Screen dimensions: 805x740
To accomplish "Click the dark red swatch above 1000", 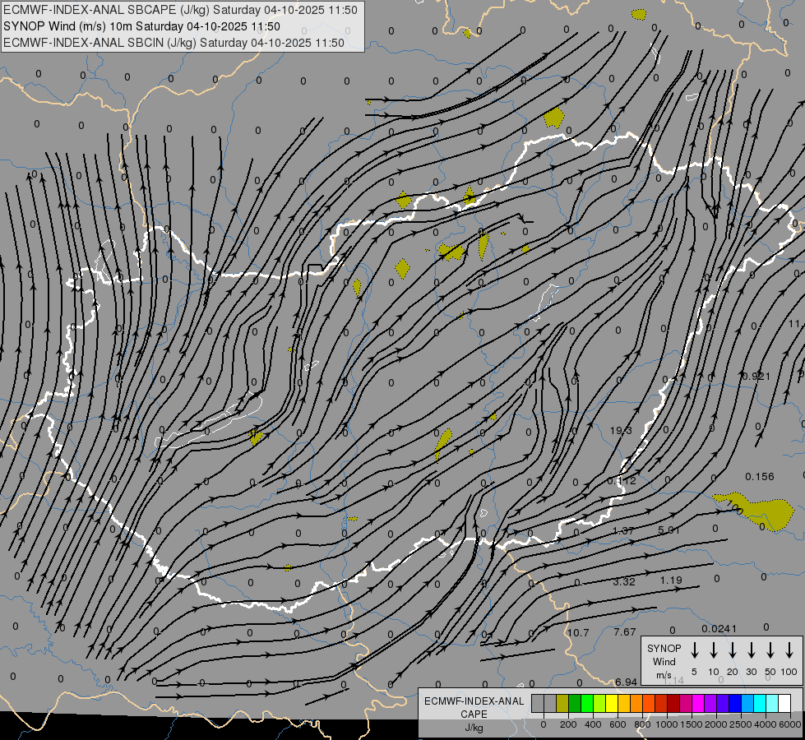I will coord(673,703).
